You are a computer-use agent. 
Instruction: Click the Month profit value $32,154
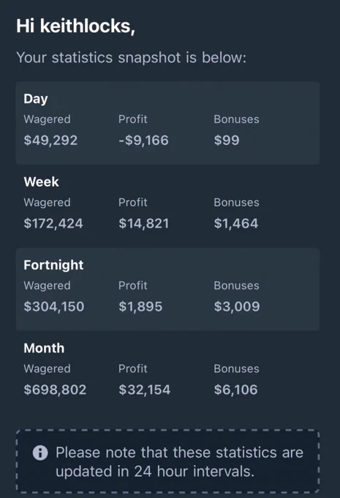coord(145,390)
